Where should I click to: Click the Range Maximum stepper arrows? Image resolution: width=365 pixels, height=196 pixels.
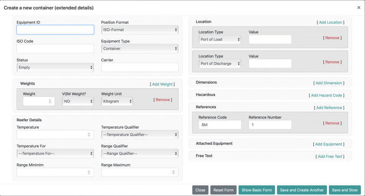click(173, 172)
